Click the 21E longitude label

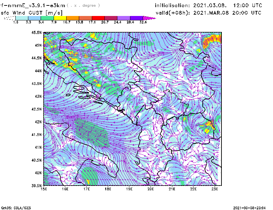click(172, 189)
